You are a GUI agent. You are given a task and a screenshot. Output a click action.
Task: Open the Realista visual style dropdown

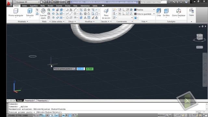pyautogui.click(x=144, y=10)
